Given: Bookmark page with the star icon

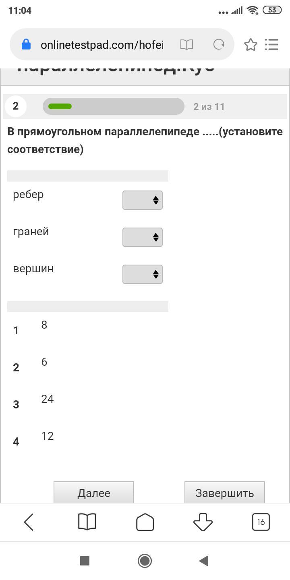Looking at the screenshot, I should coord(251,45).
